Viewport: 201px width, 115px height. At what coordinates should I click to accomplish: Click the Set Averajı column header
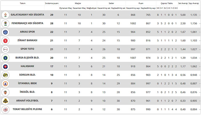pos(183,3)
